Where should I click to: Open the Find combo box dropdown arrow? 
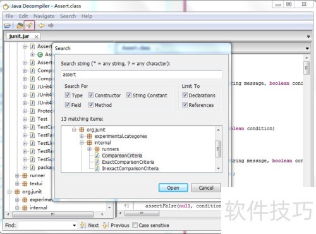75,225
